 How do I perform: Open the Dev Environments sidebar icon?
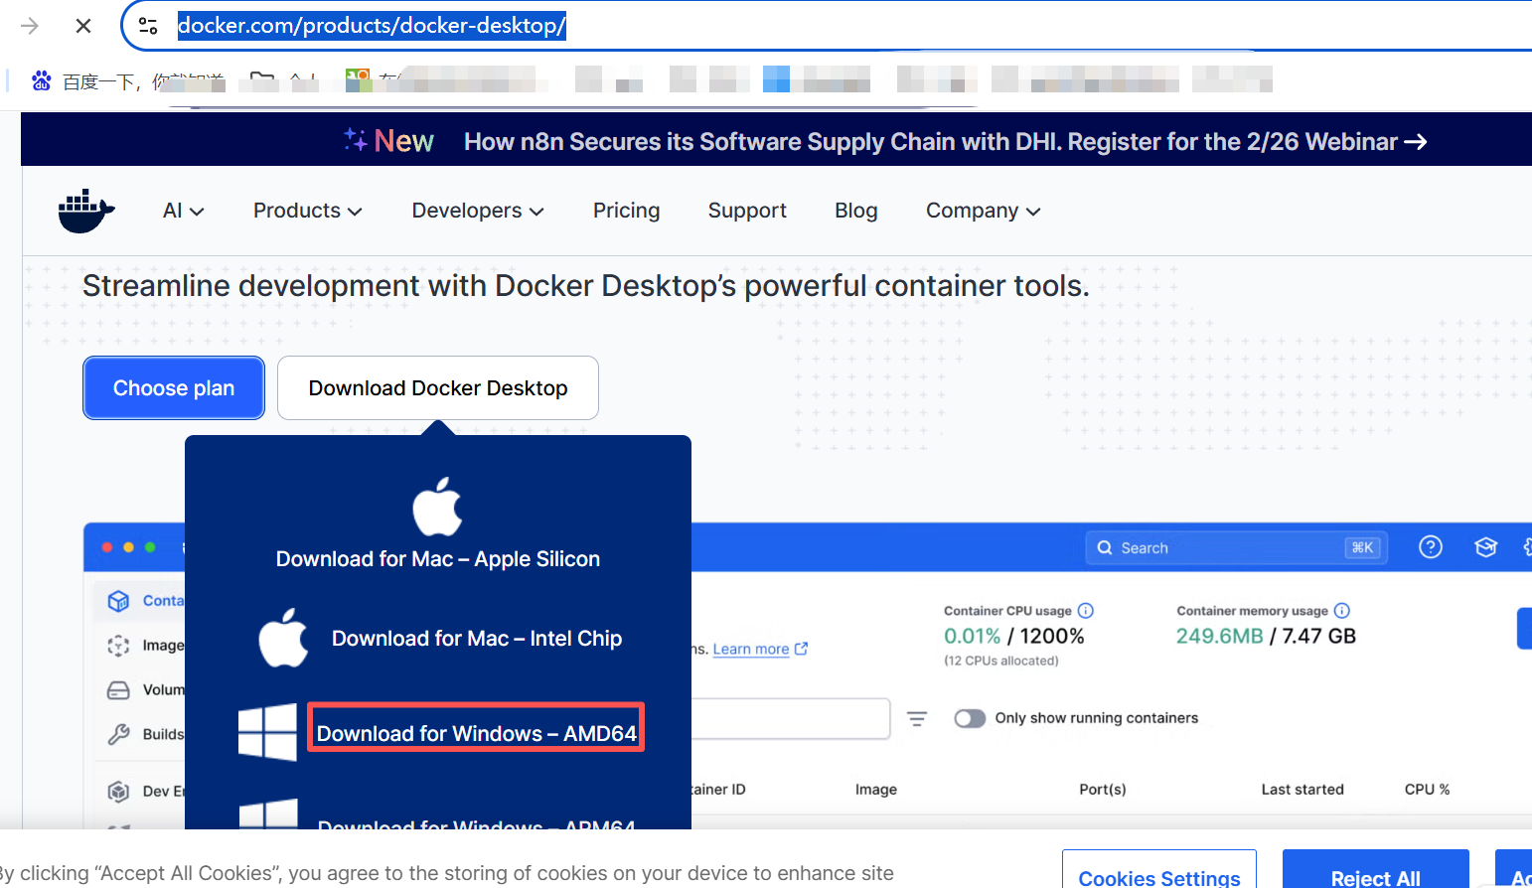[x=118, y=792]
